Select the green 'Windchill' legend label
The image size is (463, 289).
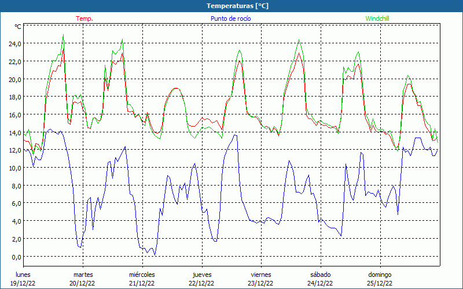(377, 18)
